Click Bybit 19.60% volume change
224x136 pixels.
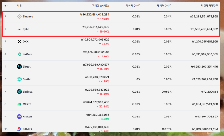103,31
